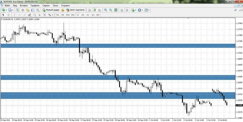Open the Templates icon
The width and height of the screenshot is (243, 122).
click(146, 10)
